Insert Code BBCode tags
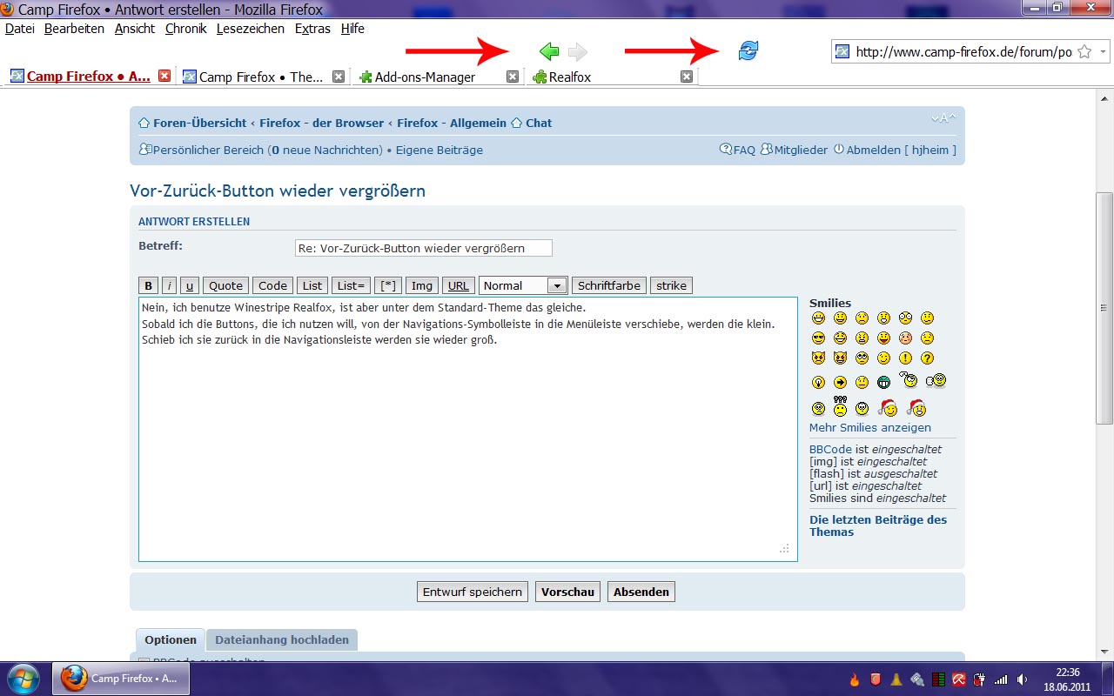 click(272, 285)
